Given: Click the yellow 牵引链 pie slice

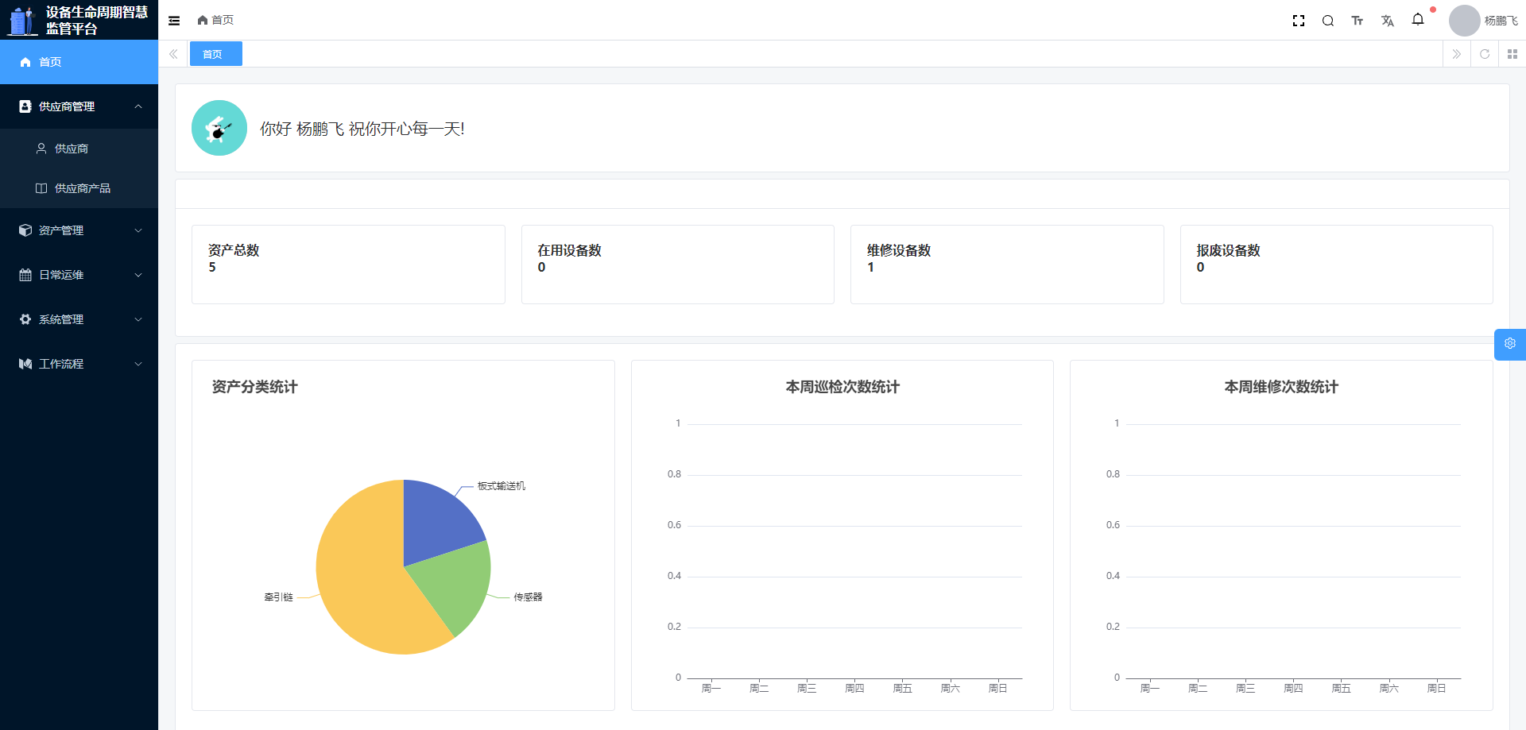Looking at the screenshot, I should click(366, 588).
